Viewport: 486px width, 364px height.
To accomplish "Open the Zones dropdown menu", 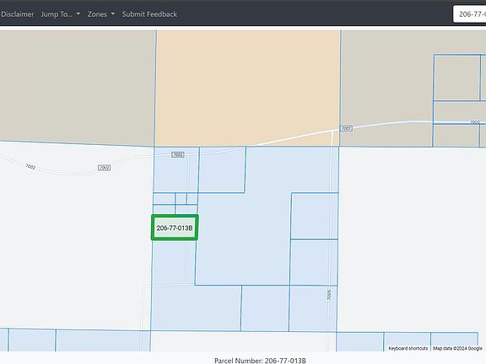I will [x=101, y=14].
